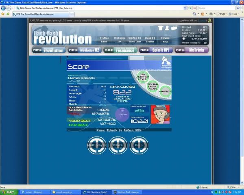This screenshot has width=244, height=195.
Task: Open the Private Messages count link
Action: (205, 43)
